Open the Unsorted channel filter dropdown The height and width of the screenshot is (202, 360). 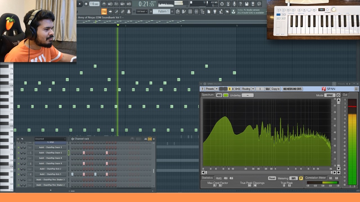[50, 139]
